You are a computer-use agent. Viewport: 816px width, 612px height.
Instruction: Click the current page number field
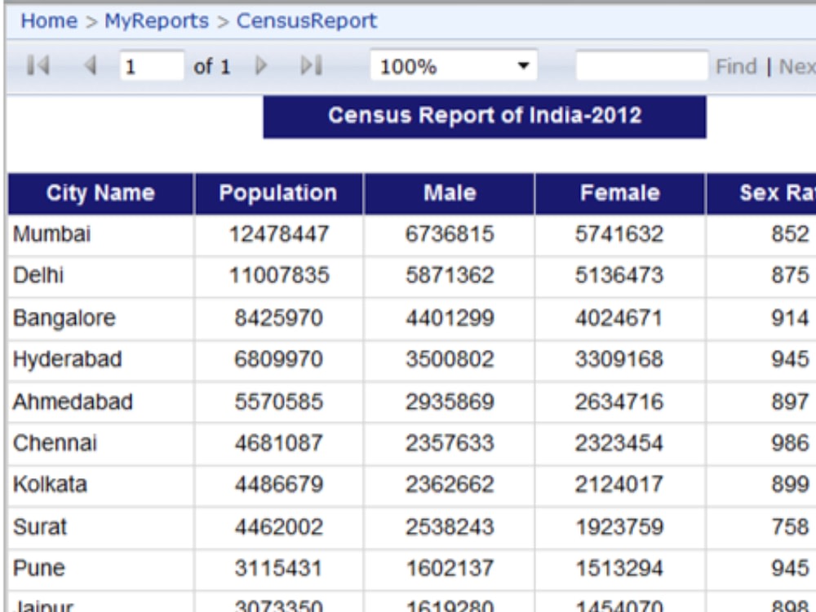152,66
